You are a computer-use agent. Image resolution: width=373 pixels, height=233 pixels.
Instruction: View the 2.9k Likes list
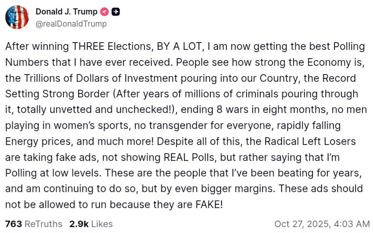click(x=91, y=224)
